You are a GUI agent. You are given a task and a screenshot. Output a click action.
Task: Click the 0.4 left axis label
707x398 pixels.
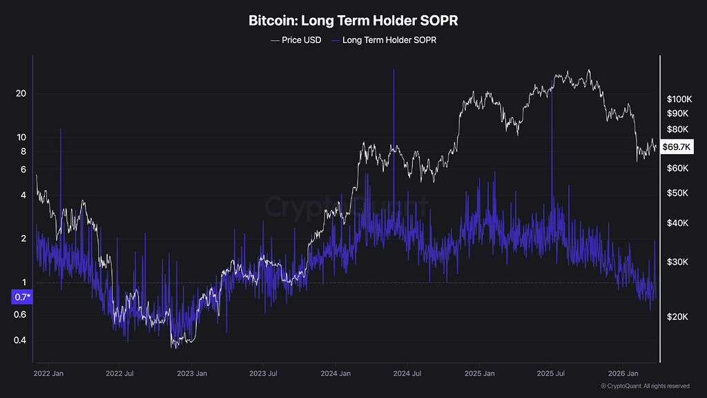pyautogui.click(x=20, y=340)
